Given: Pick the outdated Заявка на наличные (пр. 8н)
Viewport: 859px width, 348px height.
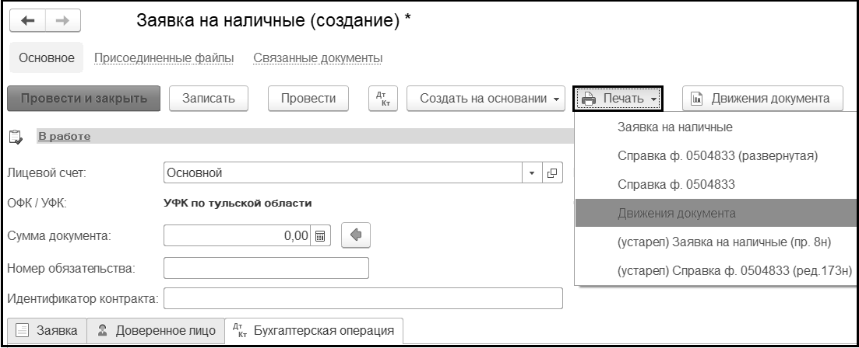Looking at the screenshot, I should coord(724,242).
